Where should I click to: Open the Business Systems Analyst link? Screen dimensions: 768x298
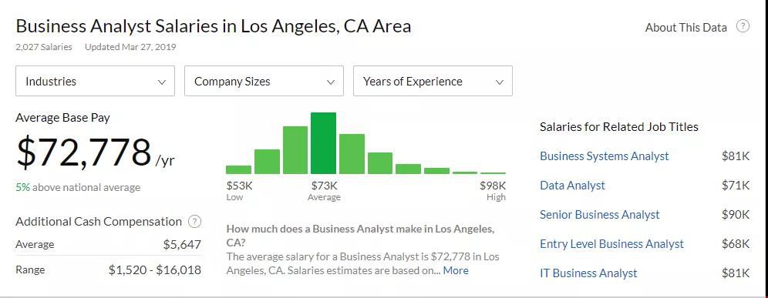(x=604, y=156)
